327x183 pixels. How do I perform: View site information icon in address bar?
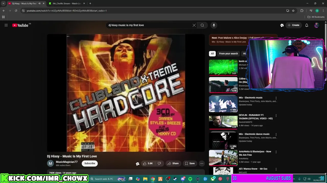coord(23,11)
